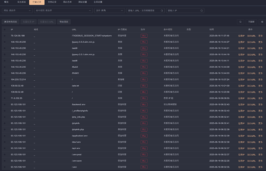The width and height of the screenshot is (266, 171).
Task: Tick the checkbox for the /aab9 row
Action: pos(5,48)
